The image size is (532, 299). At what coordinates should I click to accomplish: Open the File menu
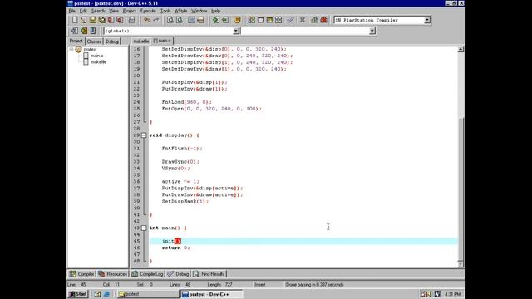click(72, 11)
